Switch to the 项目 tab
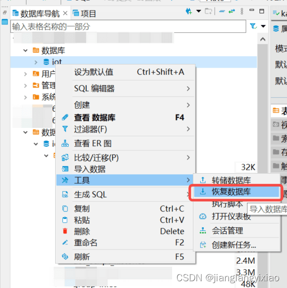Viewport: 287px width, 288px height. [84, 14]
